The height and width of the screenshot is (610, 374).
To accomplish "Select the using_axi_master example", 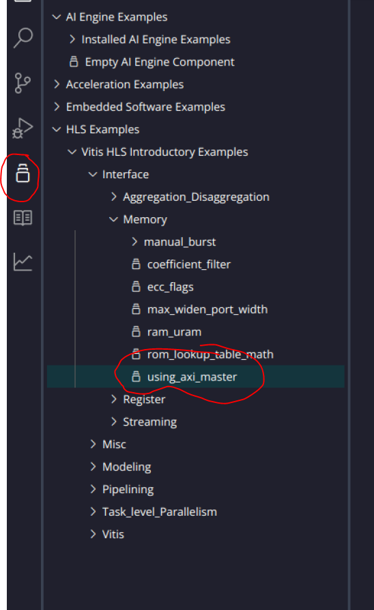I will pos(196,376).
